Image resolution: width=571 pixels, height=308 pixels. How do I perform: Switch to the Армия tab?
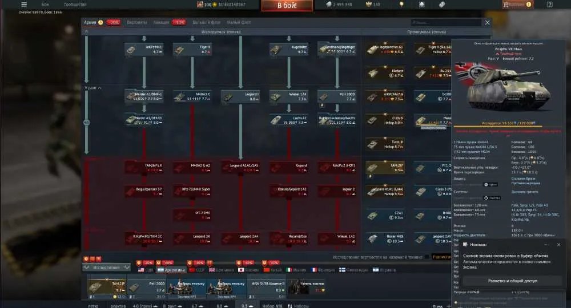[90, 22]
